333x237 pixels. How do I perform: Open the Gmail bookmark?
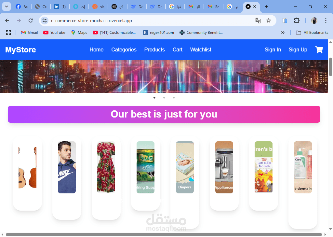pos(30,33)
